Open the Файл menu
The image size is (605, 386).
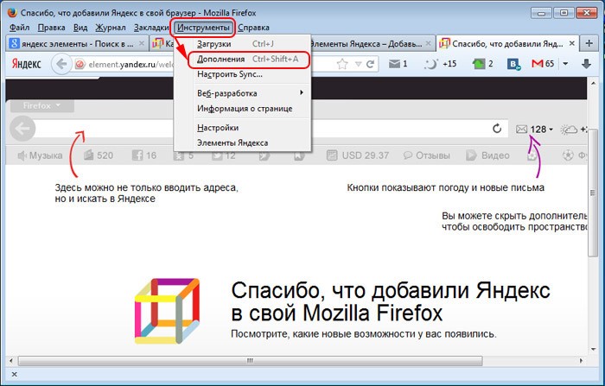click(x=19, y=28)
